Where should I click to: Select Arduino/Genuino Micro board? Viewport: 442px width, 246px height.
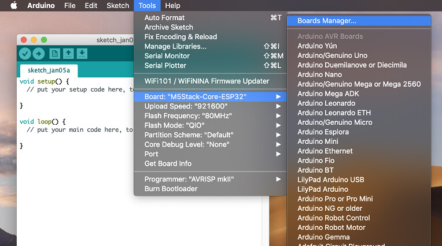point(359,122)
